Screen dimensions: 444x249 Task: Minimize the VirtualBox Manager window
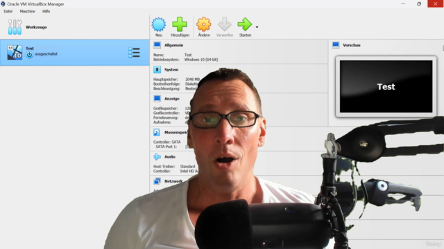[x=403, y=4]
